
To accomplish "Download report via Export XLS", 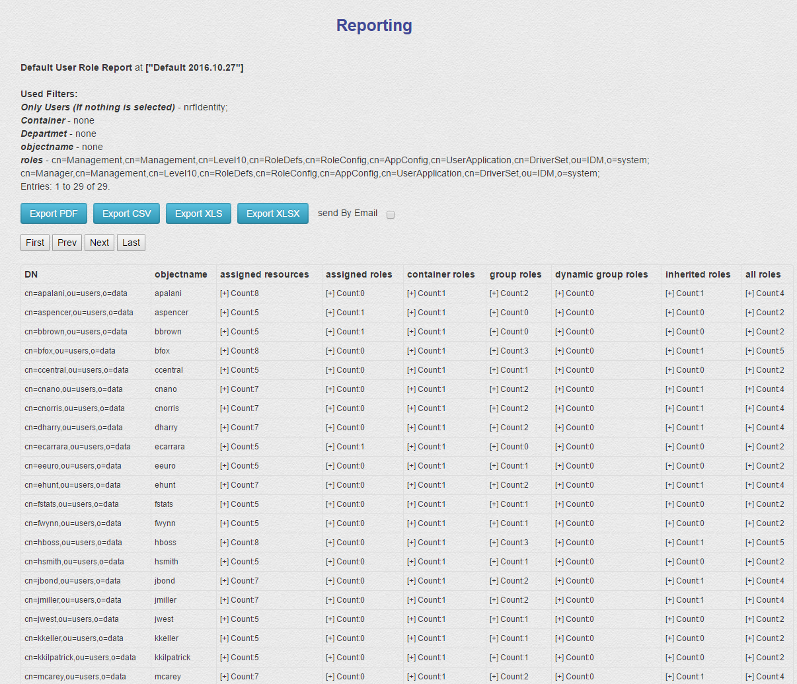I will [x=198, y=213].
